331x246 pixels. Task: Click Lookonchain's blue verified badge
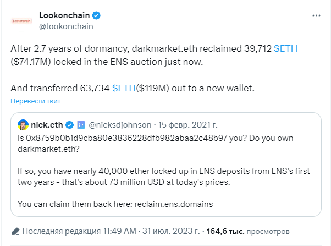96,15
